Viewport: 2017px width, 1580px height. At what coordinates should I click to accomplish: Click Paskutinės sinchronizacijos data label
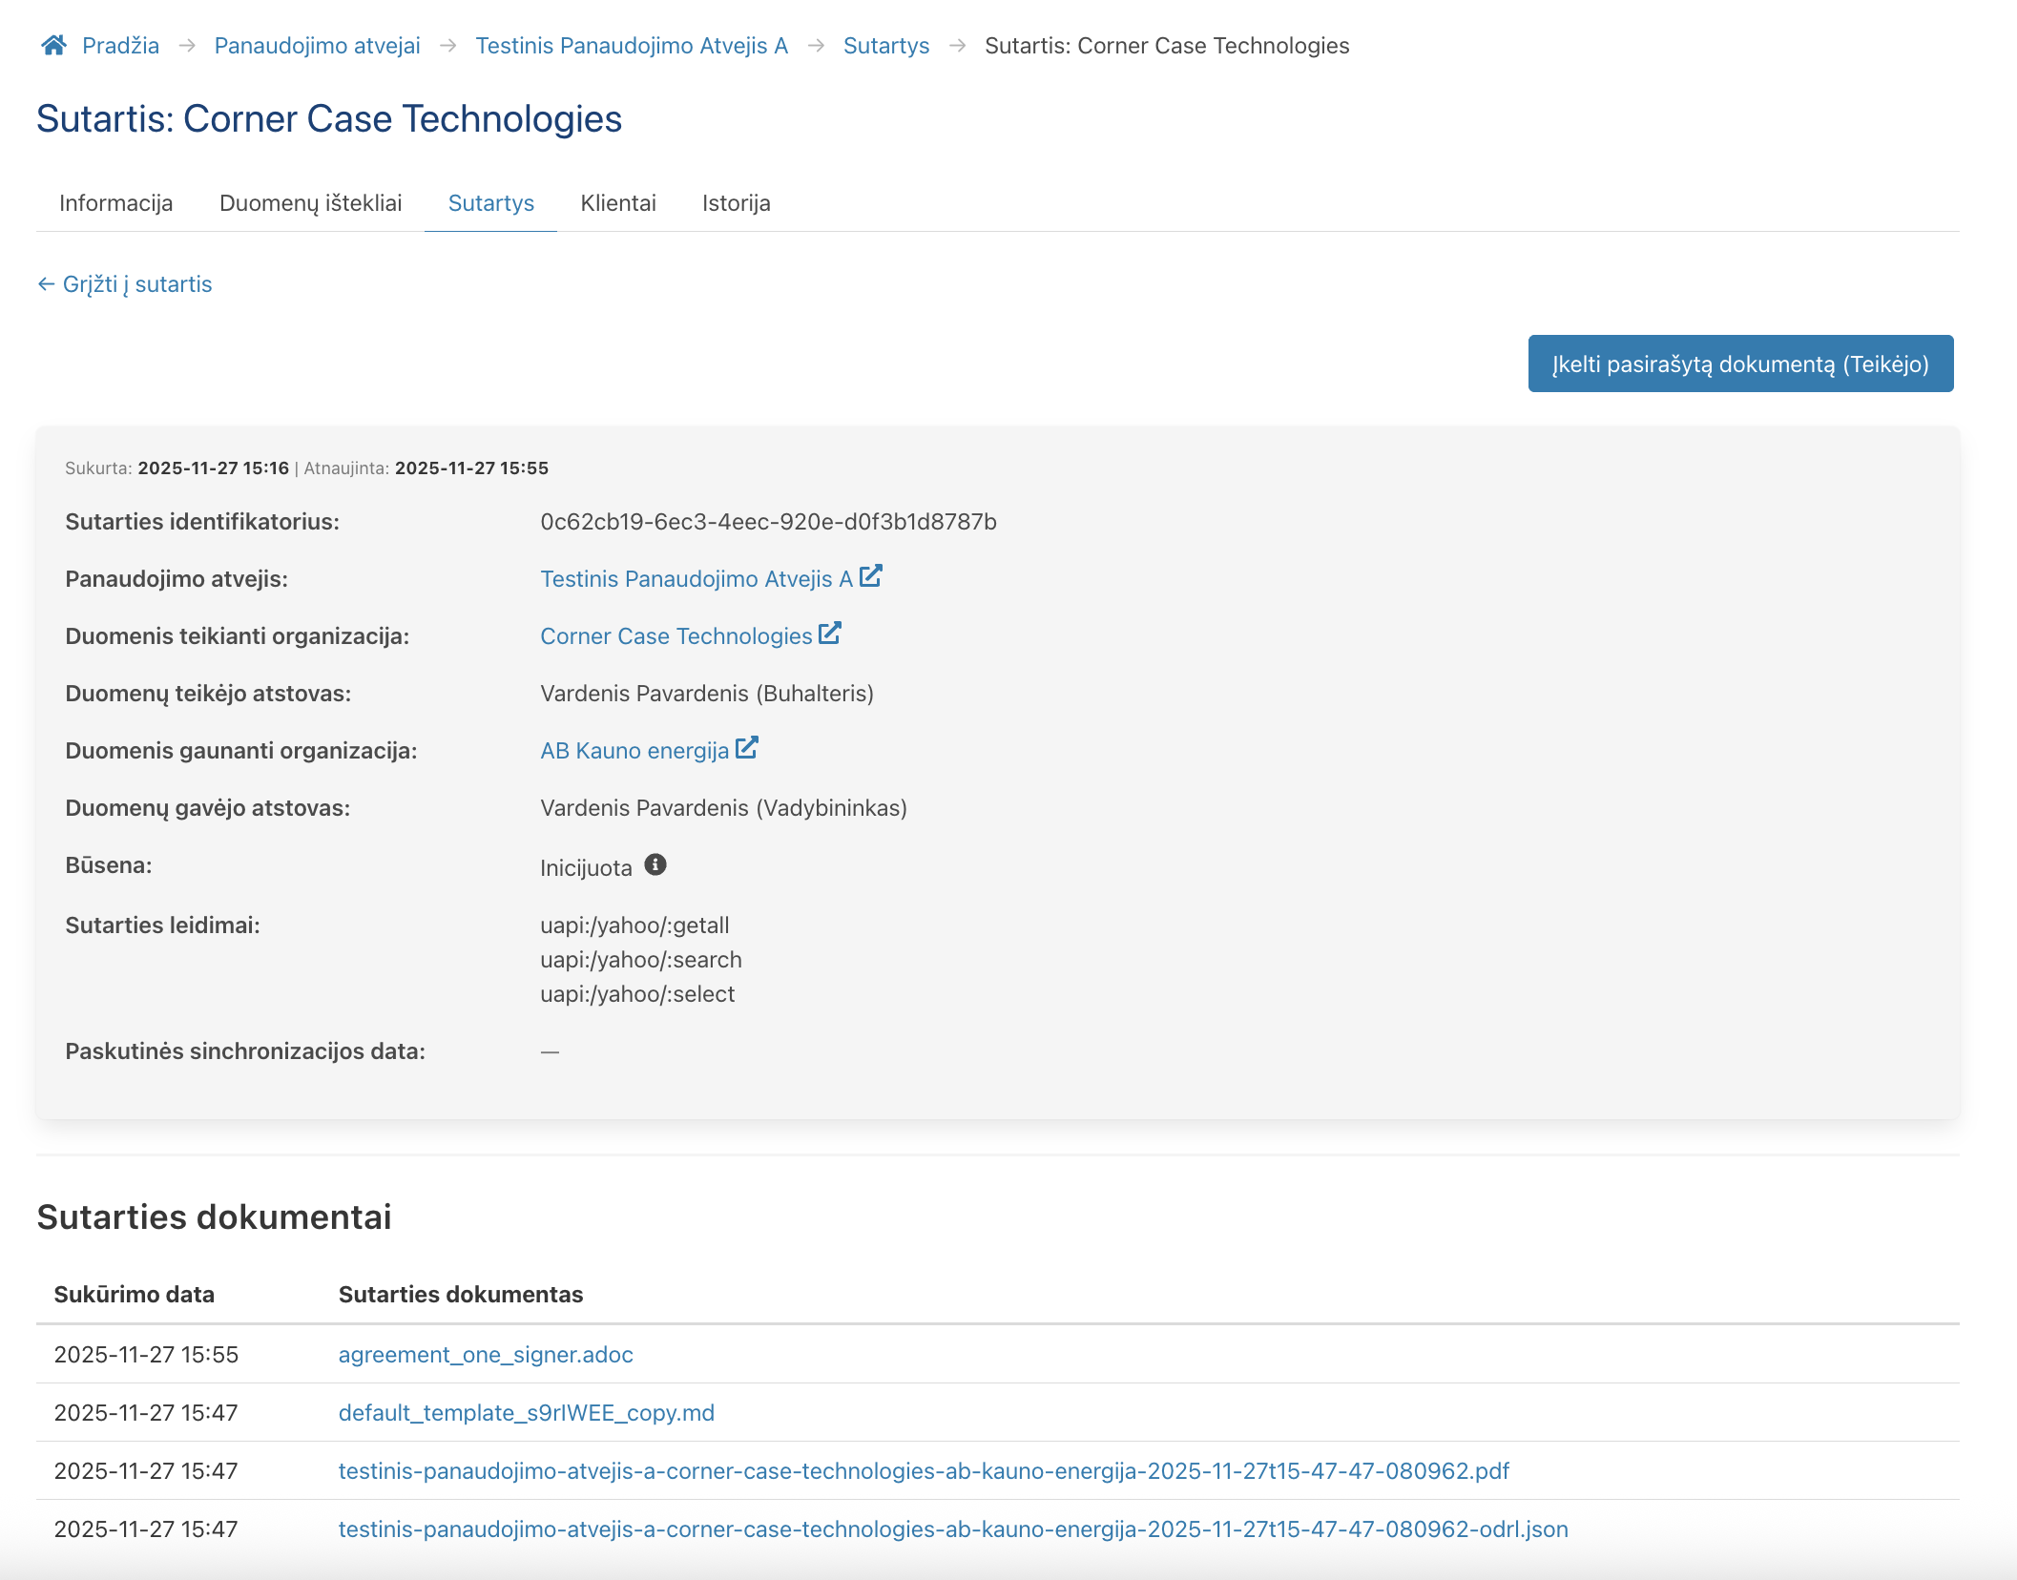point(245,1051)
